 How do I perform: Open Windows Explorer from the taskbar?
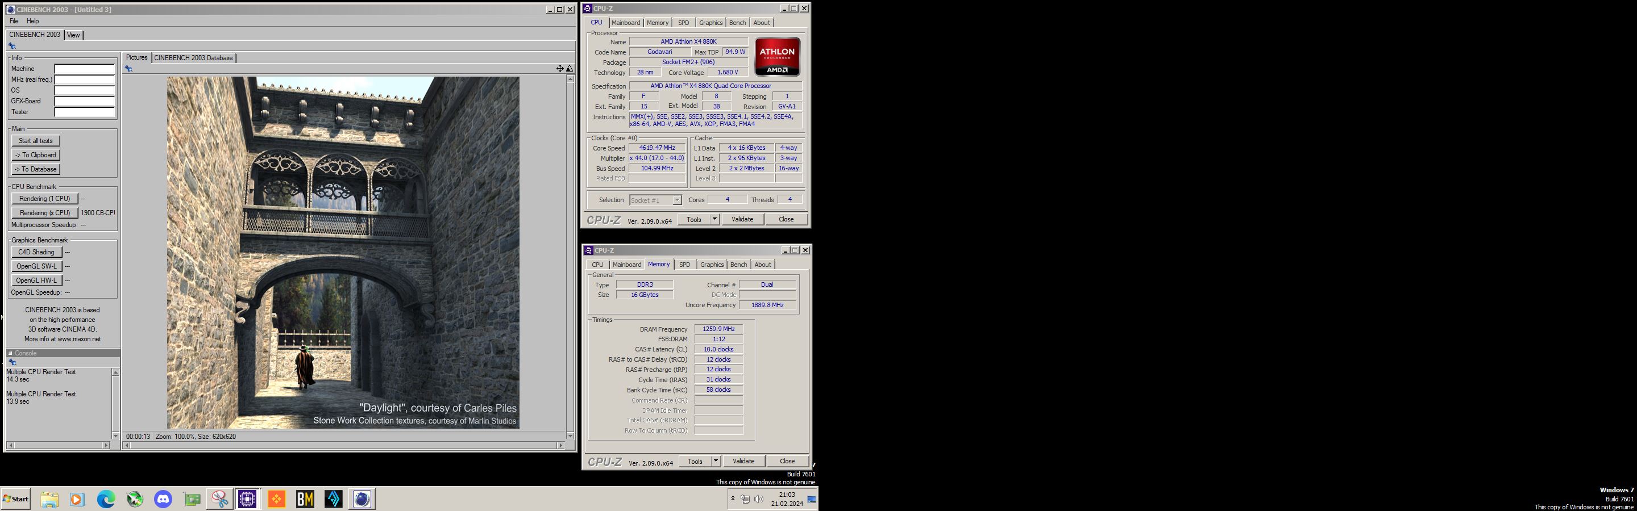49,500
